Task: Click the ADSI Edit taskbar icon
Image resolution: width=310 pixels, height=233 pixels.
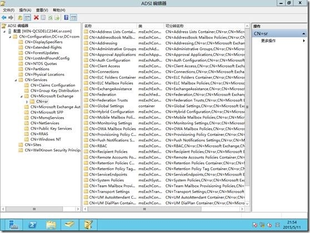Action: 88,225
